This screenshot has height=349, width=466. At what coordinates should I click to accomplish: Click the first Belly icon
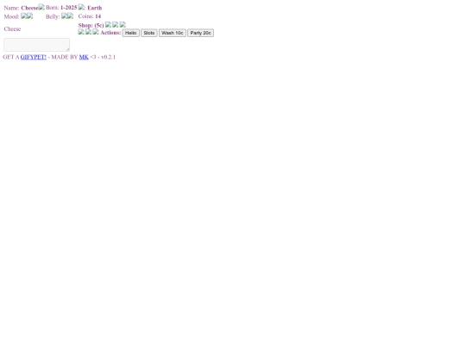coord(64,16)
